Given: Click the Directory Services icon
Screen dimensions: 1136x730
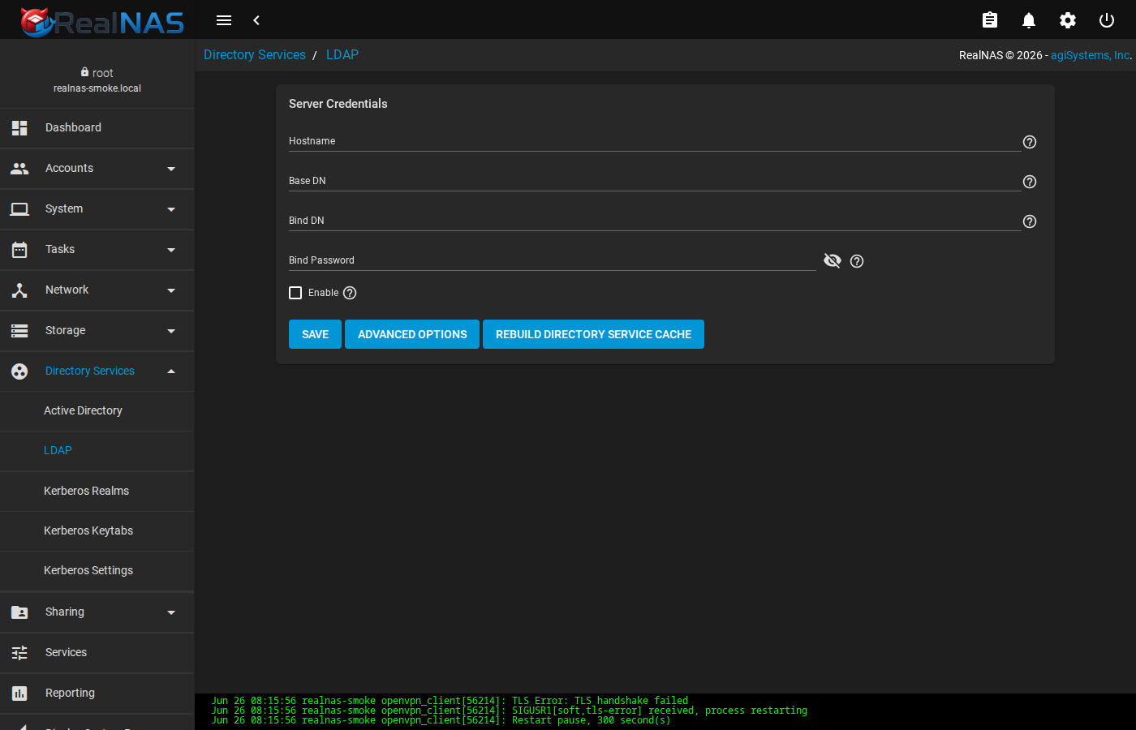Looking at the screenshot, I should pyautogui.click(x=19, y=371).
